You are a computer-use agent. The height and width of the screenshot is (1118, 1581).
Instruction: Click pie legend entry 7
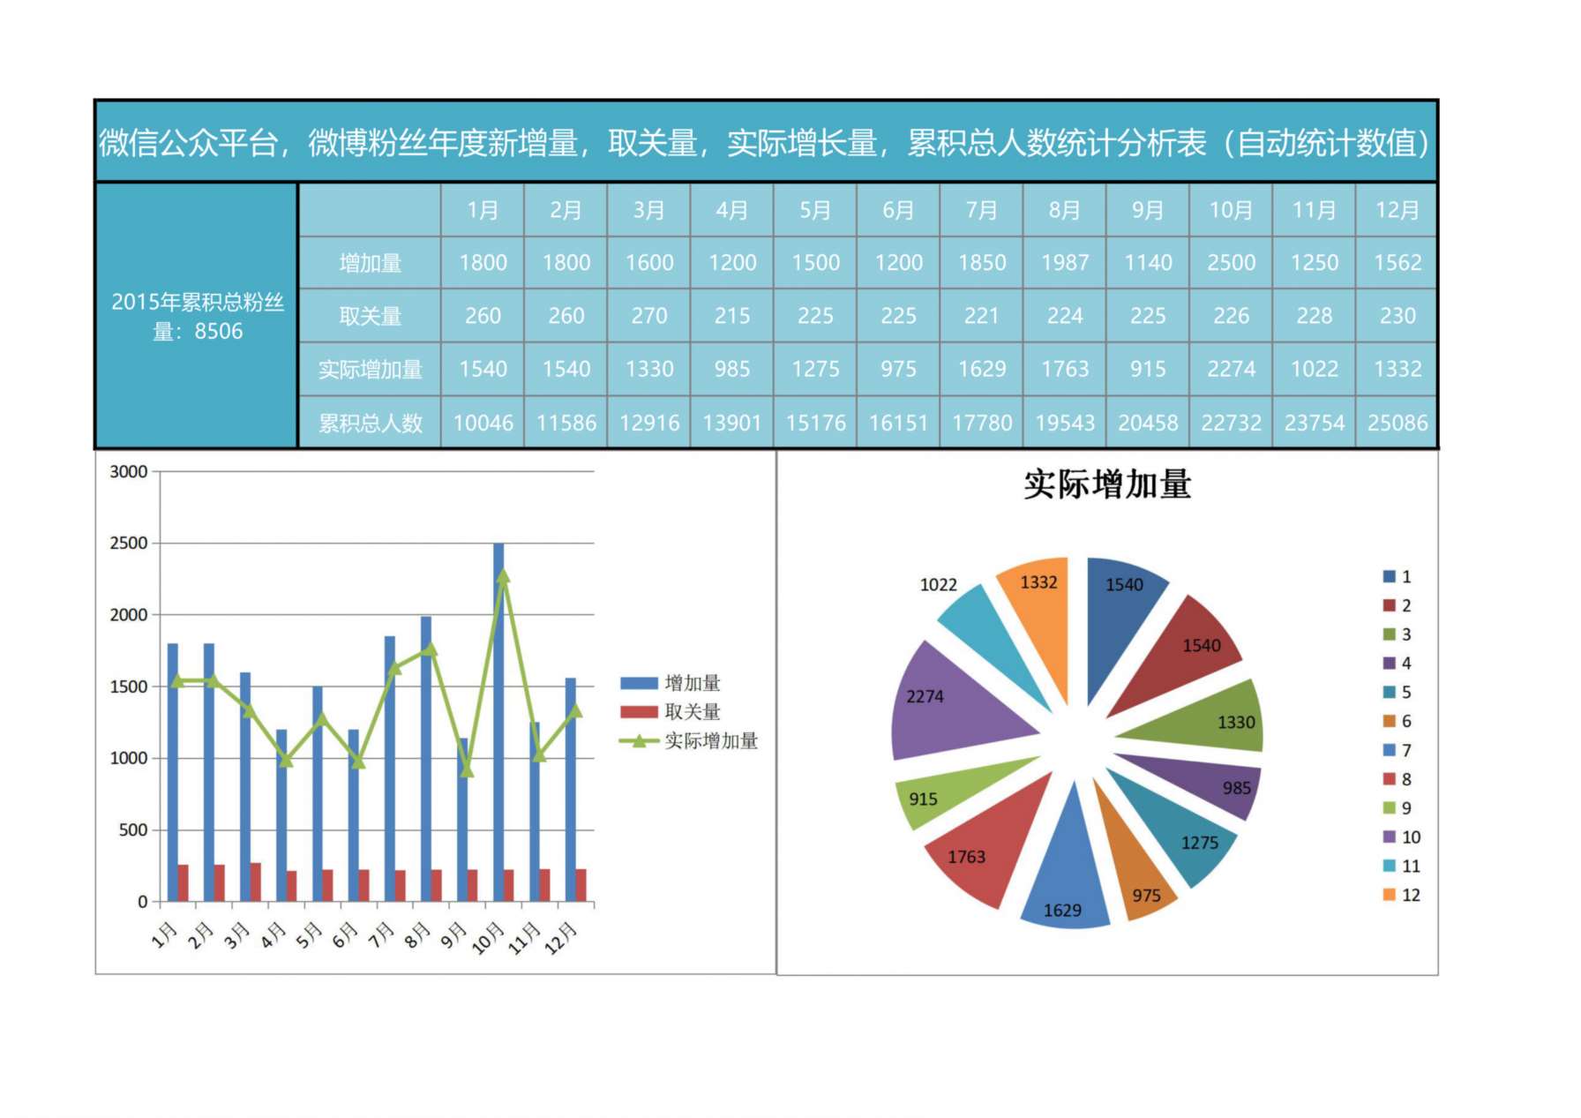point(1397,751)
